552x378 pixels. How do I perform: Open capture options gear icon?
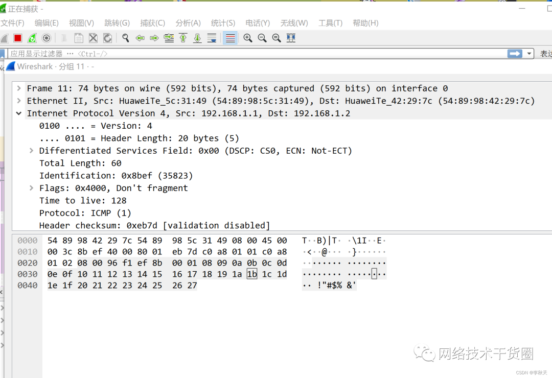pyautogui.click(x=46, y=38)
